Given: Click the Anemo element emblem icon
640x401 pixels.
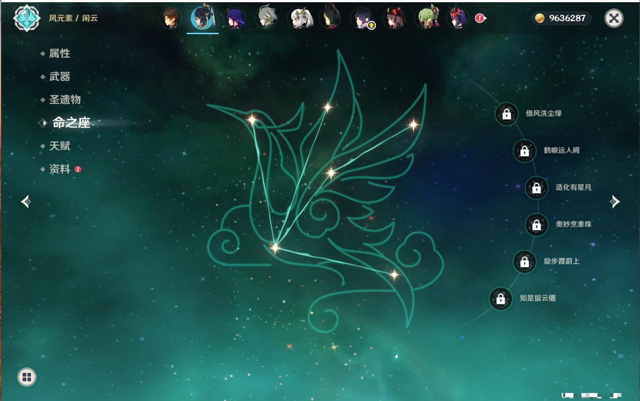Looking at the screenshot, I should (x=27, y=18).
